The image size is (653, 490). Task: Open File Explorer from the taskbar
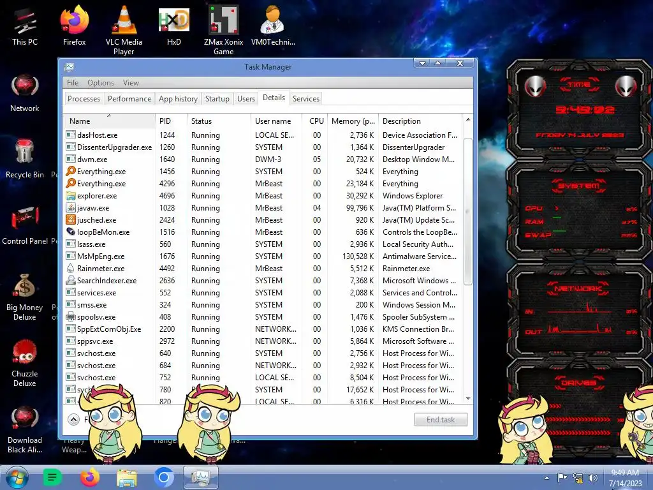pyautogui.click(x=127, y=478)
